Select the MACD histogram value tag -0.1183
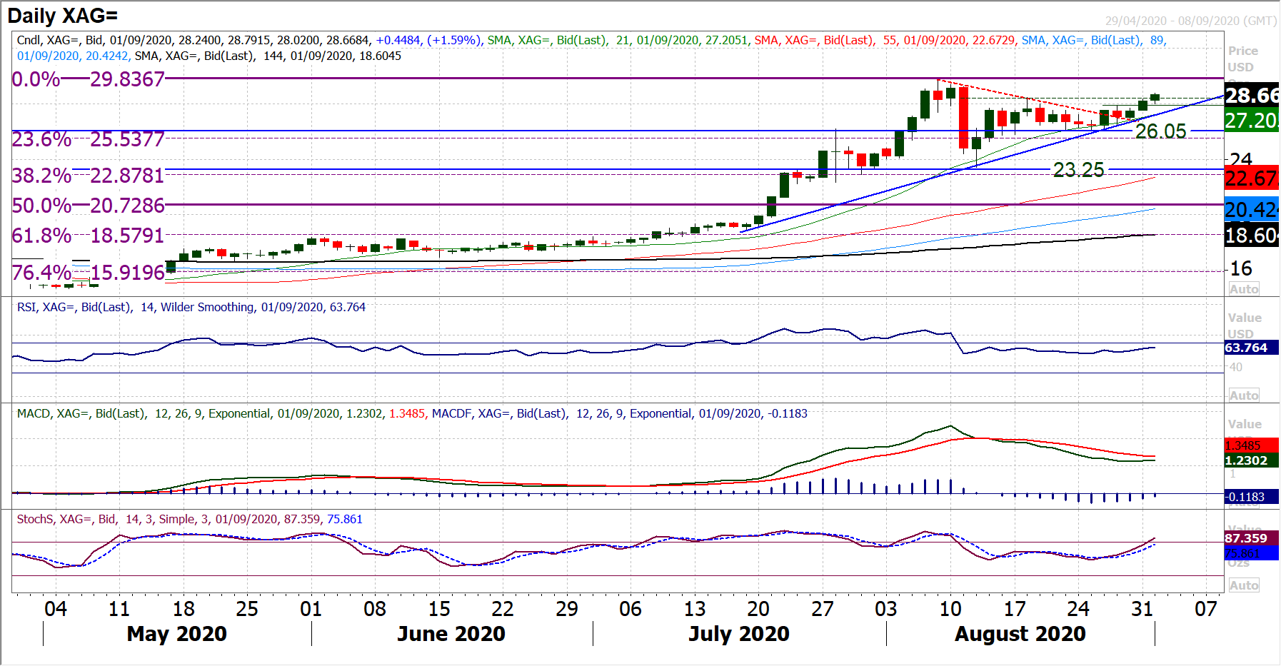The width and height of the screenshot is (1281, 666). [1246, 497]
